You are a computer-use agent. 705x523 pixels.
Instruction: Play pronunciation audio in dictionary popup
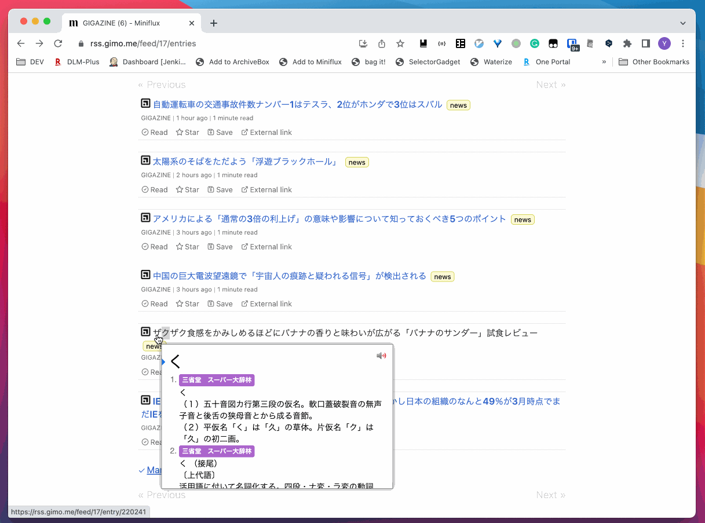click(381, 356)
